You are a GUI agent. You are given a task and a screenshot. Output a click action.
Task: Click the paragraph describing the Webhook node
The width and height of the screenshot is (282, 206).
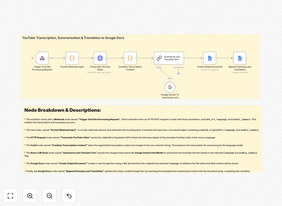[140, 121]
